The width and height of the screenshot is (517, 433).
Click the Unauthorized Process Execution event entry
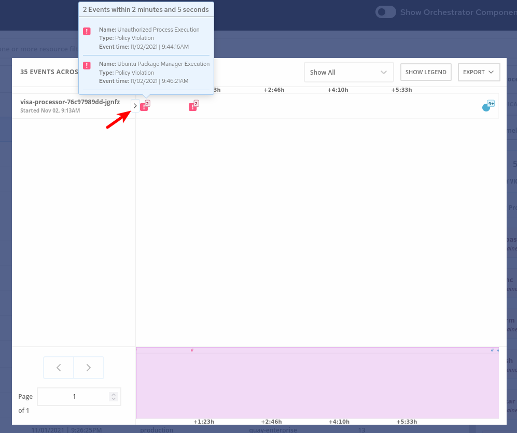[149, 38]
